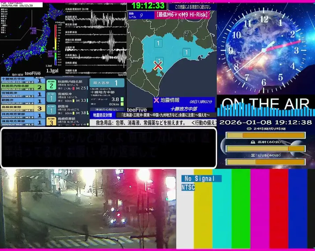315x251 pixels.
Task: Select 島根県東部 M4.0 yellow list row
Action: [23, 108]
